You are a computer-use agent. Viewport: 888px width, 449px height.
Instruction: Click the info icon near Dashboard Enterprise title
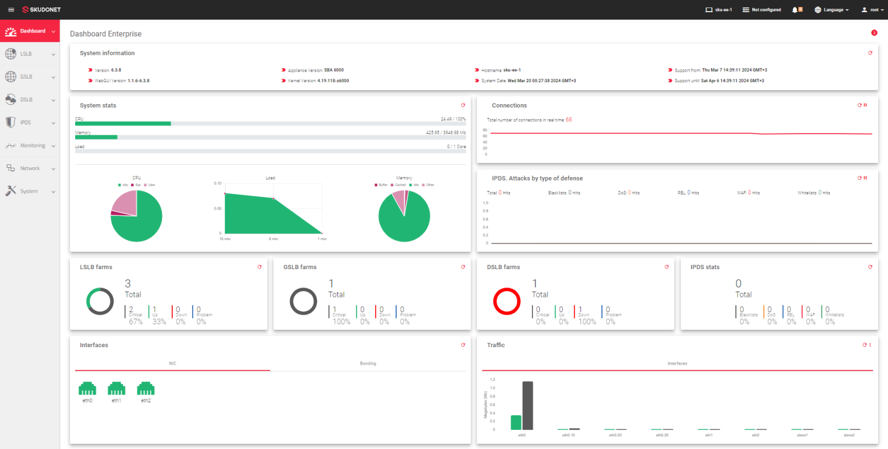[x=874, y=33]
